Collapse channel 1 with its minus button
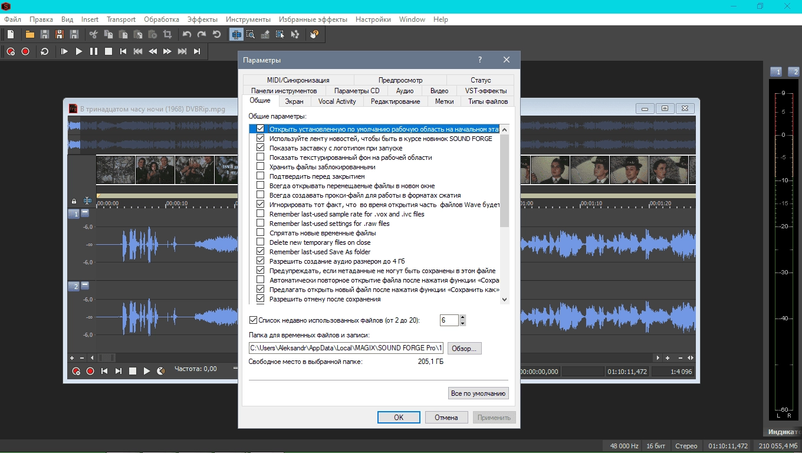The image size is (802, 453). 85,213
